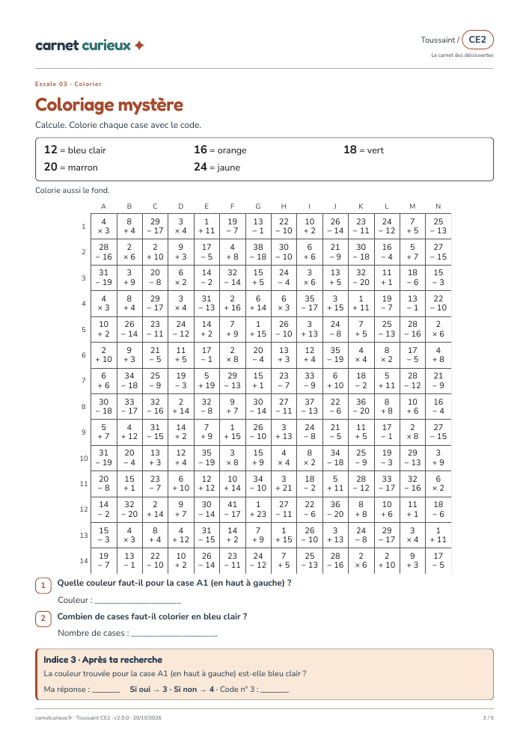Screen dimensions: 529x748
Task: Click the orange star logo icon
Action: click(x=139, y=46)
